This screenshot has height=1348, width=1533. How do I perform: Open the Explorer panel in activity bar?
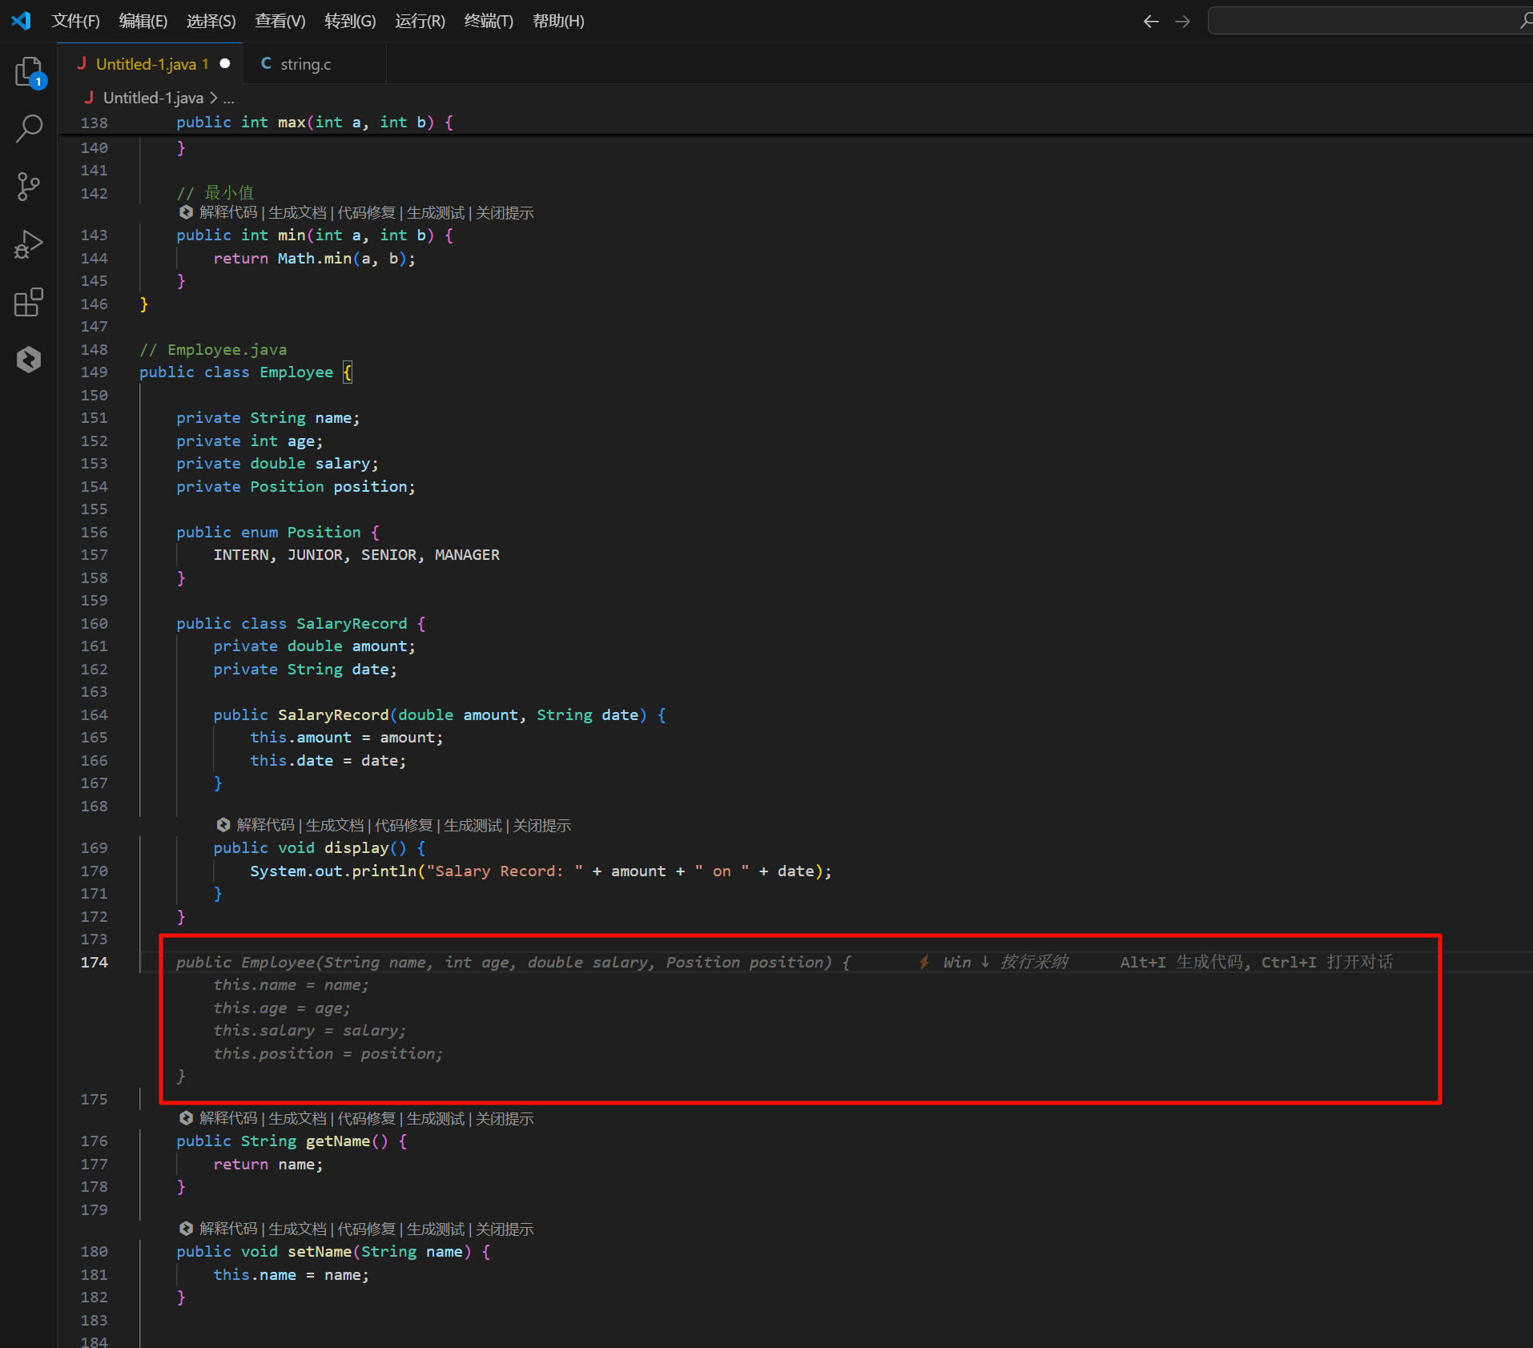tap(29, 72)
